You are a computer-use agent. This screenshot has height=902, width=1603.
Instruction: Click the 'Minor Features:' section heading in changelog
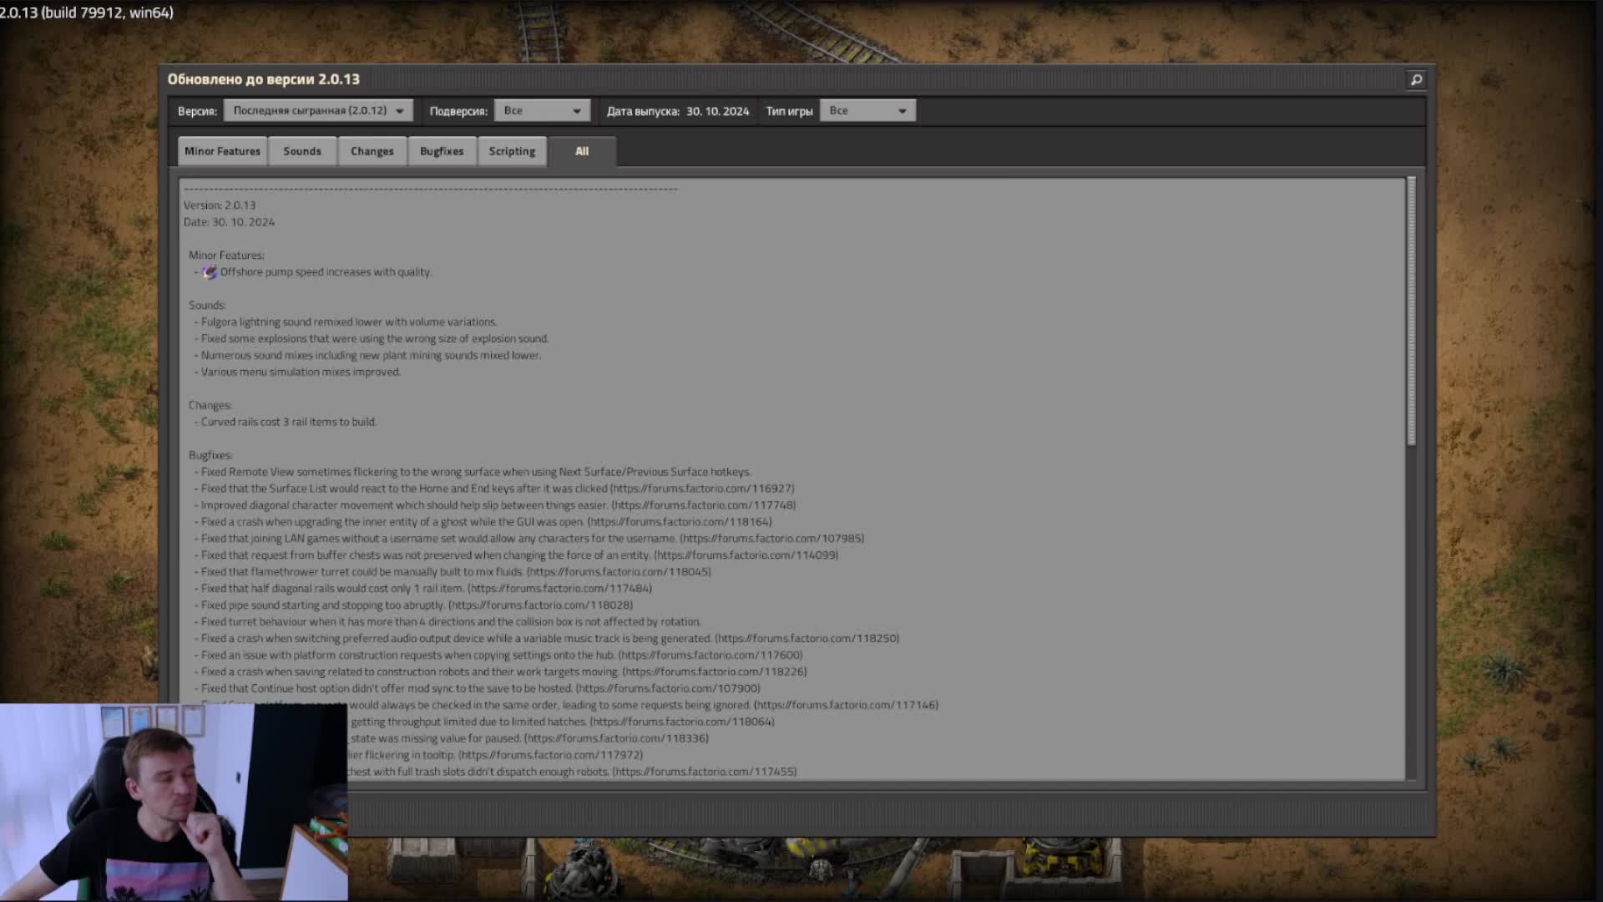point(226,256)
